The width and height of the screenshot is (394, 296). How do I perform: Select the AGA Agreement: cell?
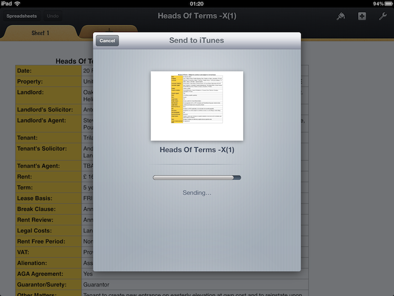click(48, 274)
